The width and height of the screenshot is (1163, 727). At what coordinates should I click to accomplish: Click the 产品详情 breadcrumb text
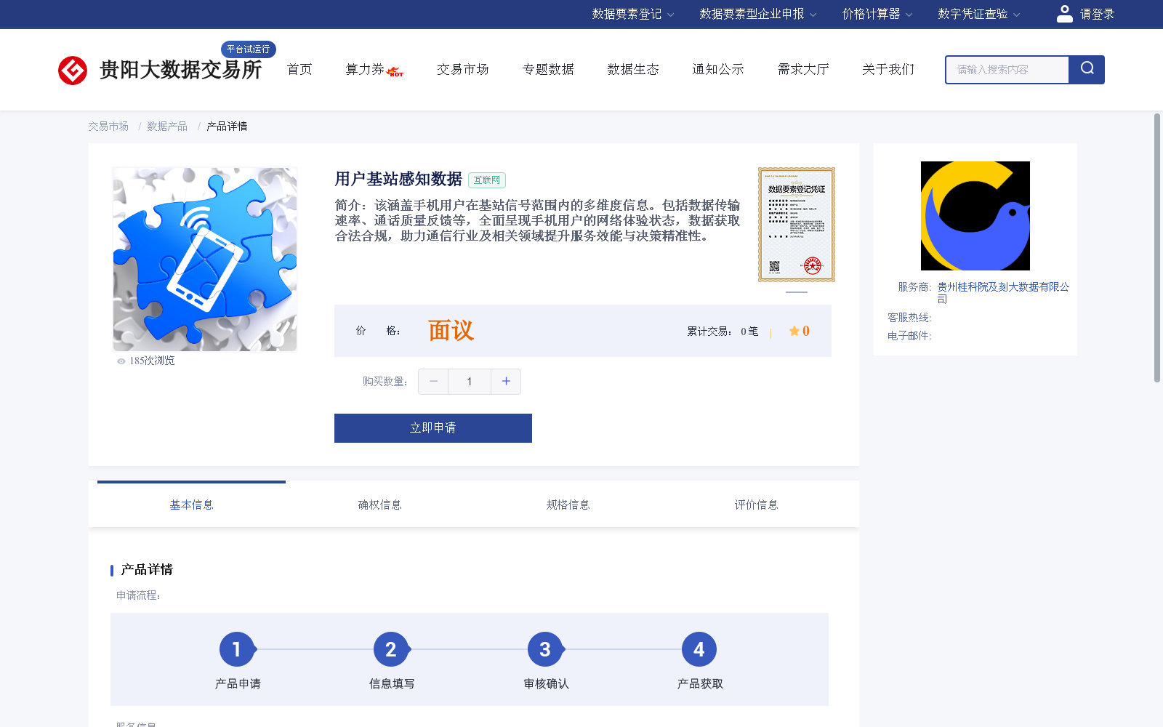click(x=227, y=126)
